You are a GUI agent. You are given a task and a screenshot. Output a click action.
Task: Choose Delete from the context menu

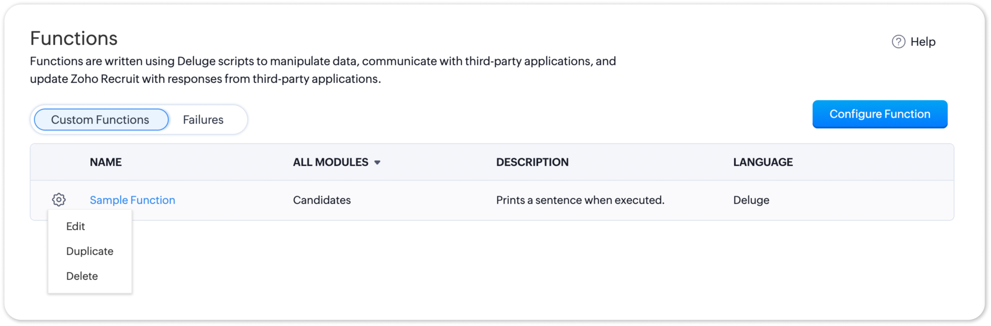(82, 276)
